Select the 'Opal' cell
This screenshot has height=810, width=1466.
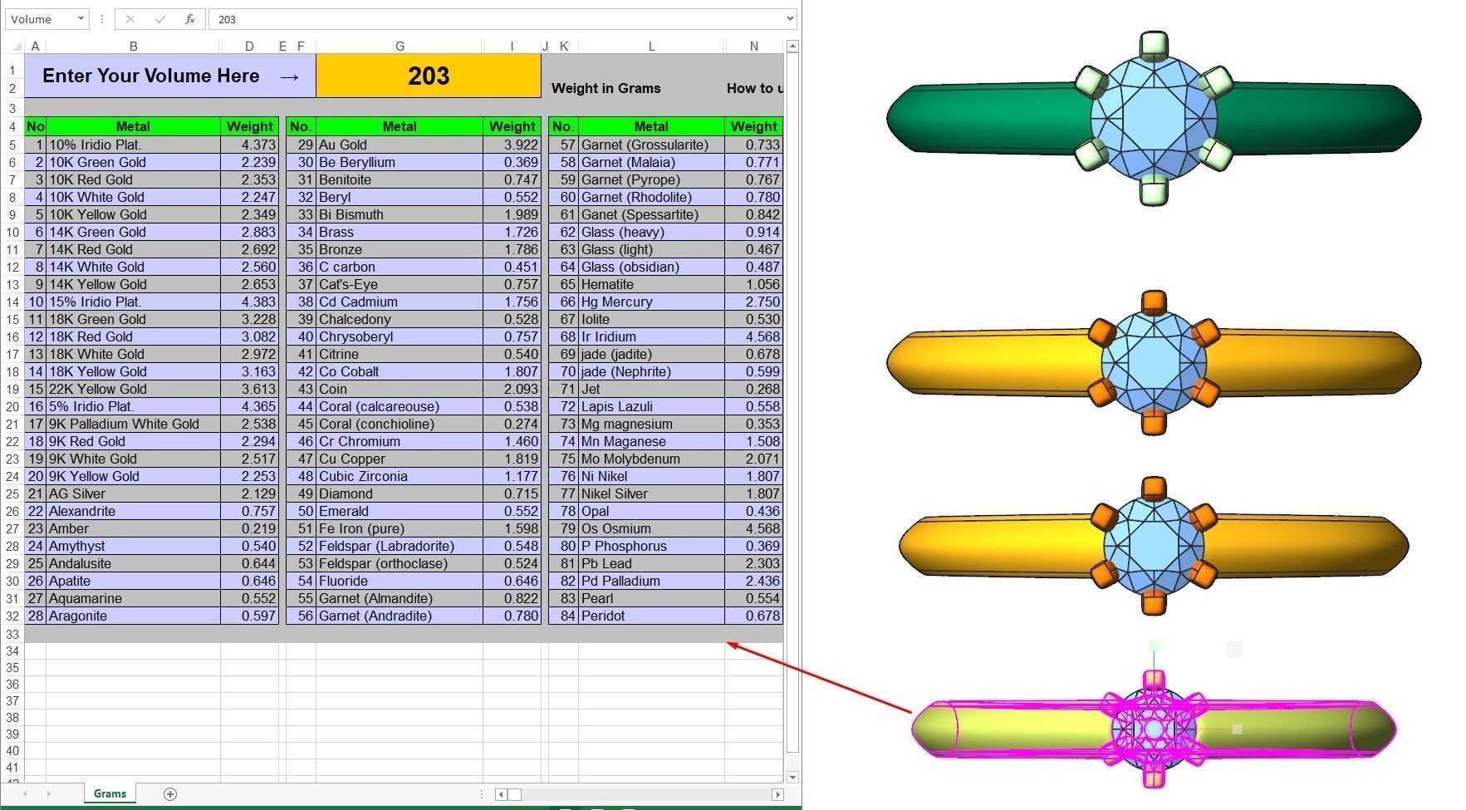651,511
